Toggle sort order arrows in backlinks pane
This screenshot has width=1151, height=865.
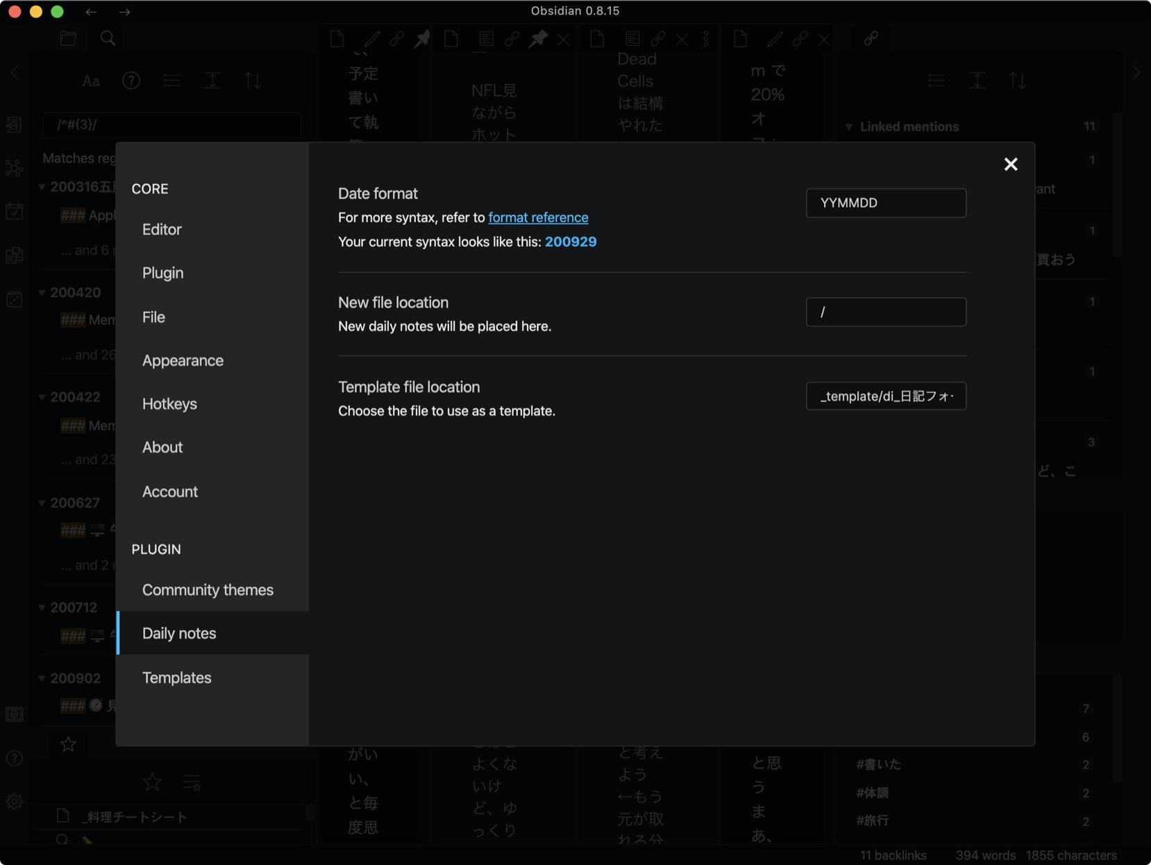[x=1018, y=81]
